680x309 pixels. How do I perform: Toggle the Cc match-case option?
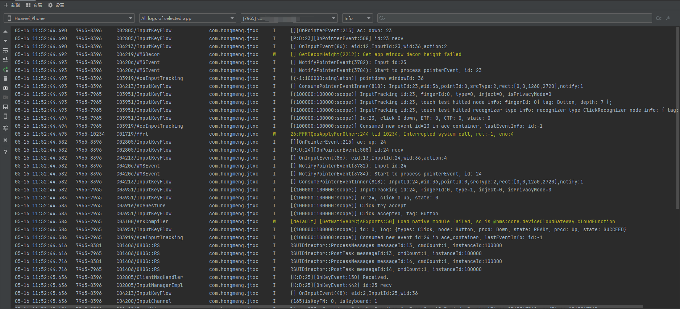(x=659, y=18)
